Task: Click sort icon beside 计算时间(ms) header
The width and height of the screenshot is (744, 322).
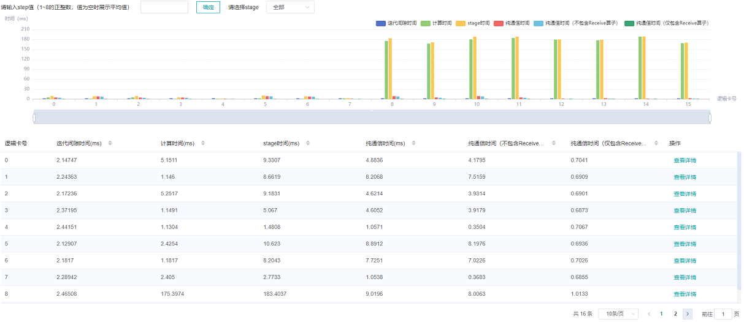Action: pos(203,143)
